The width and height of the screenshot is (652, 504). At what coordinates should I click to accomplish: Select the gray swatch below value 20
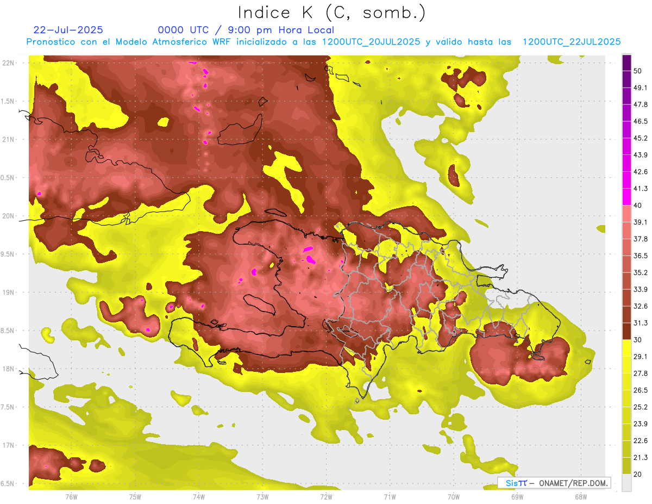click(626, 482)
